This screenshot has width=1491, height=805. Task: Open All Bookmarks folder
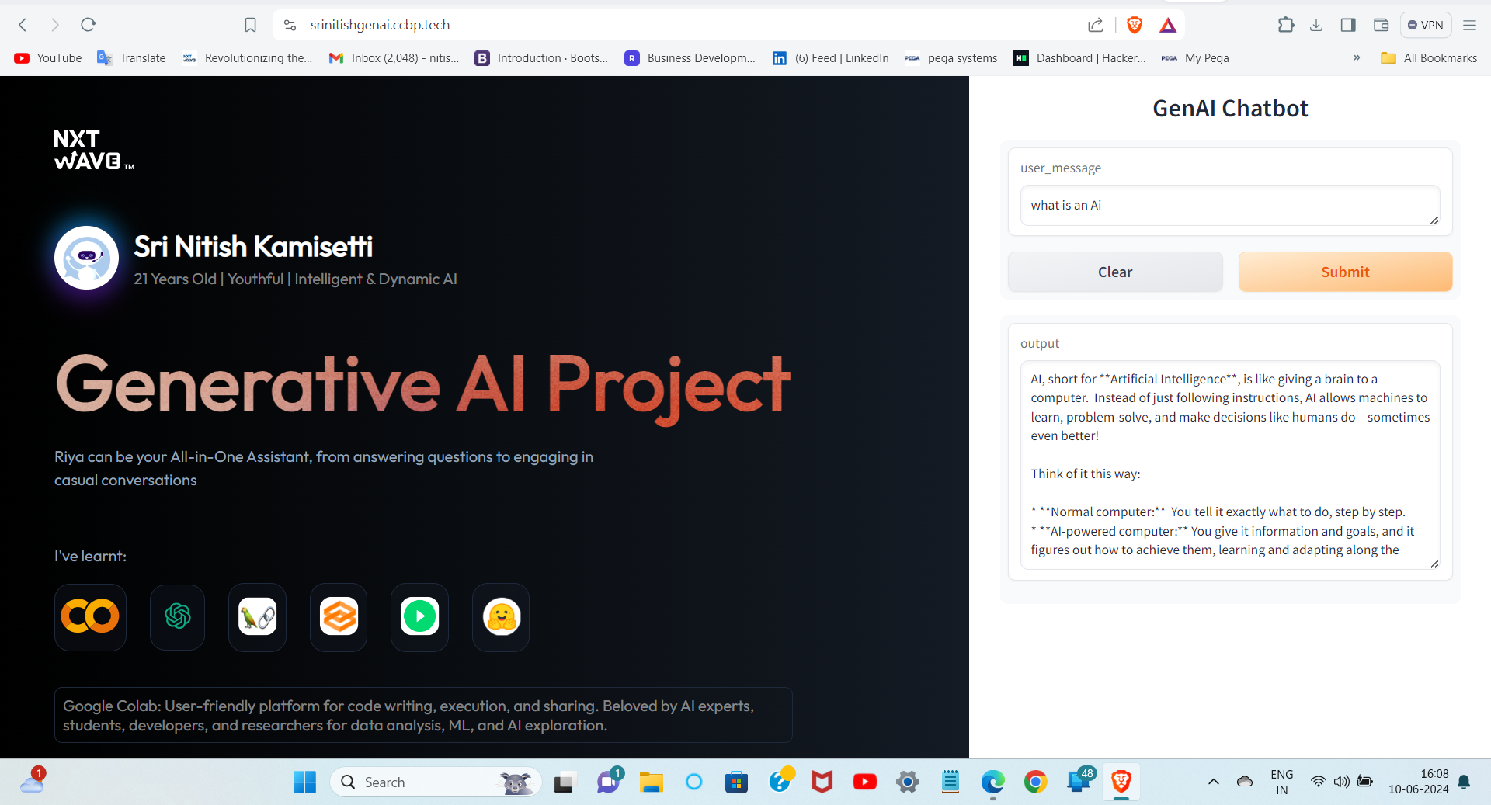[x=1429, y=58]
